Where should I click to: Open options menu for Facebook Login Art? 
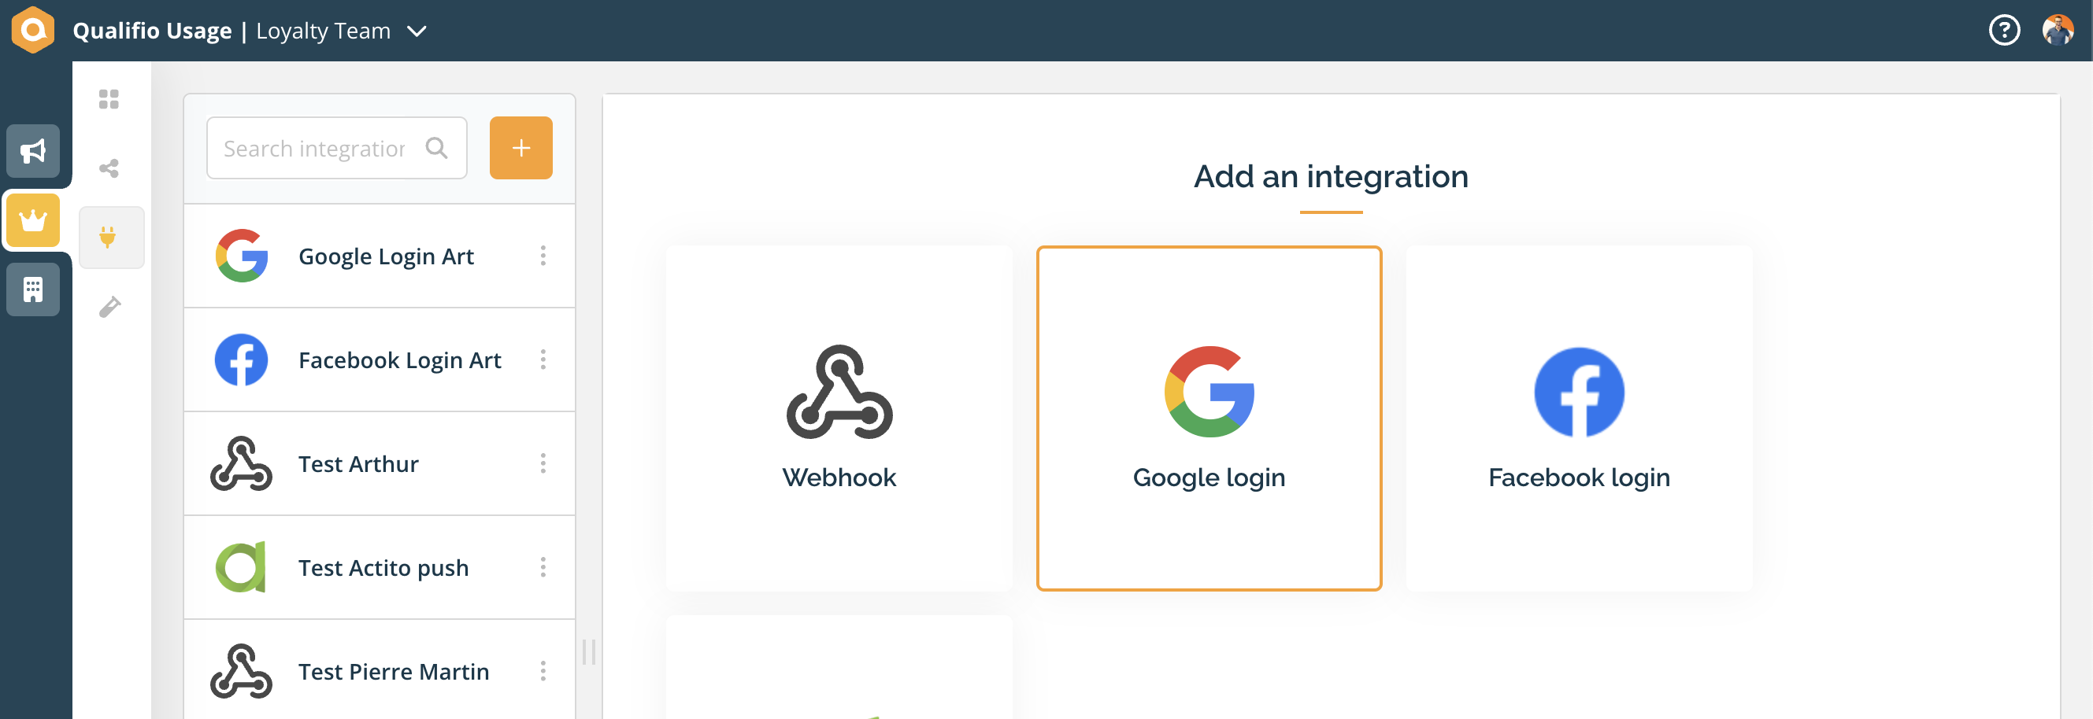543,359
